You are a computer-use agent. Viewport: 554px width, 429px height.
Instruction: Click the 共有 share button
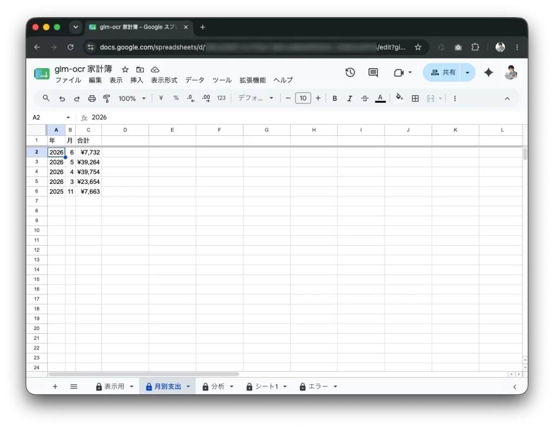pos(442,72)
